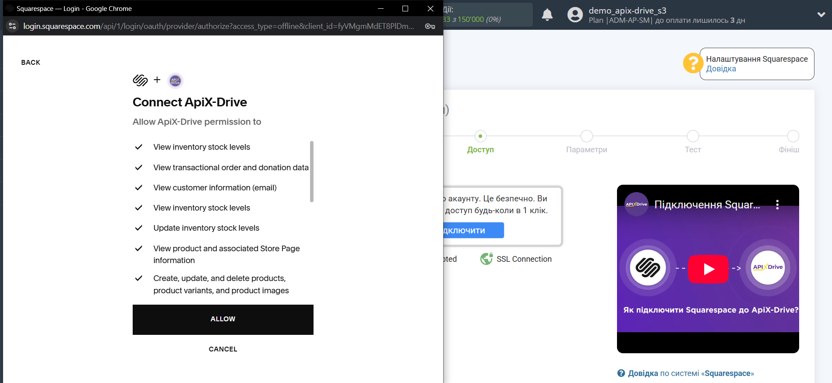Click the ApiX-Drive channel avatar on video
The height and width of the screenshot is (383, 832).
[x=636, y=204]
